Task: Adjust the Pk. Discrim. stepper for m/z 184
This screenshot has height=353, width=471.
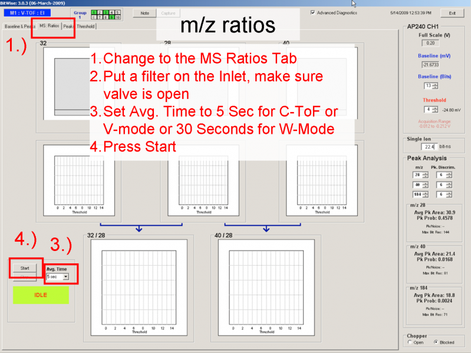Action: pos(449,194)
